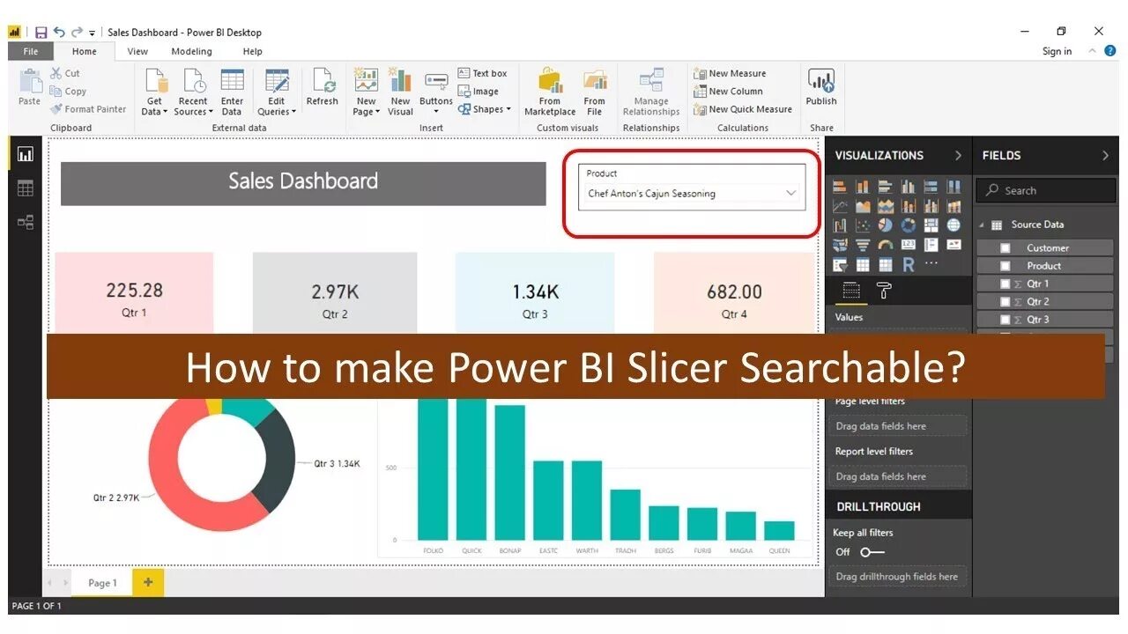
Task: Tick the Customer field checkbox
Action: pos(1005,248)
